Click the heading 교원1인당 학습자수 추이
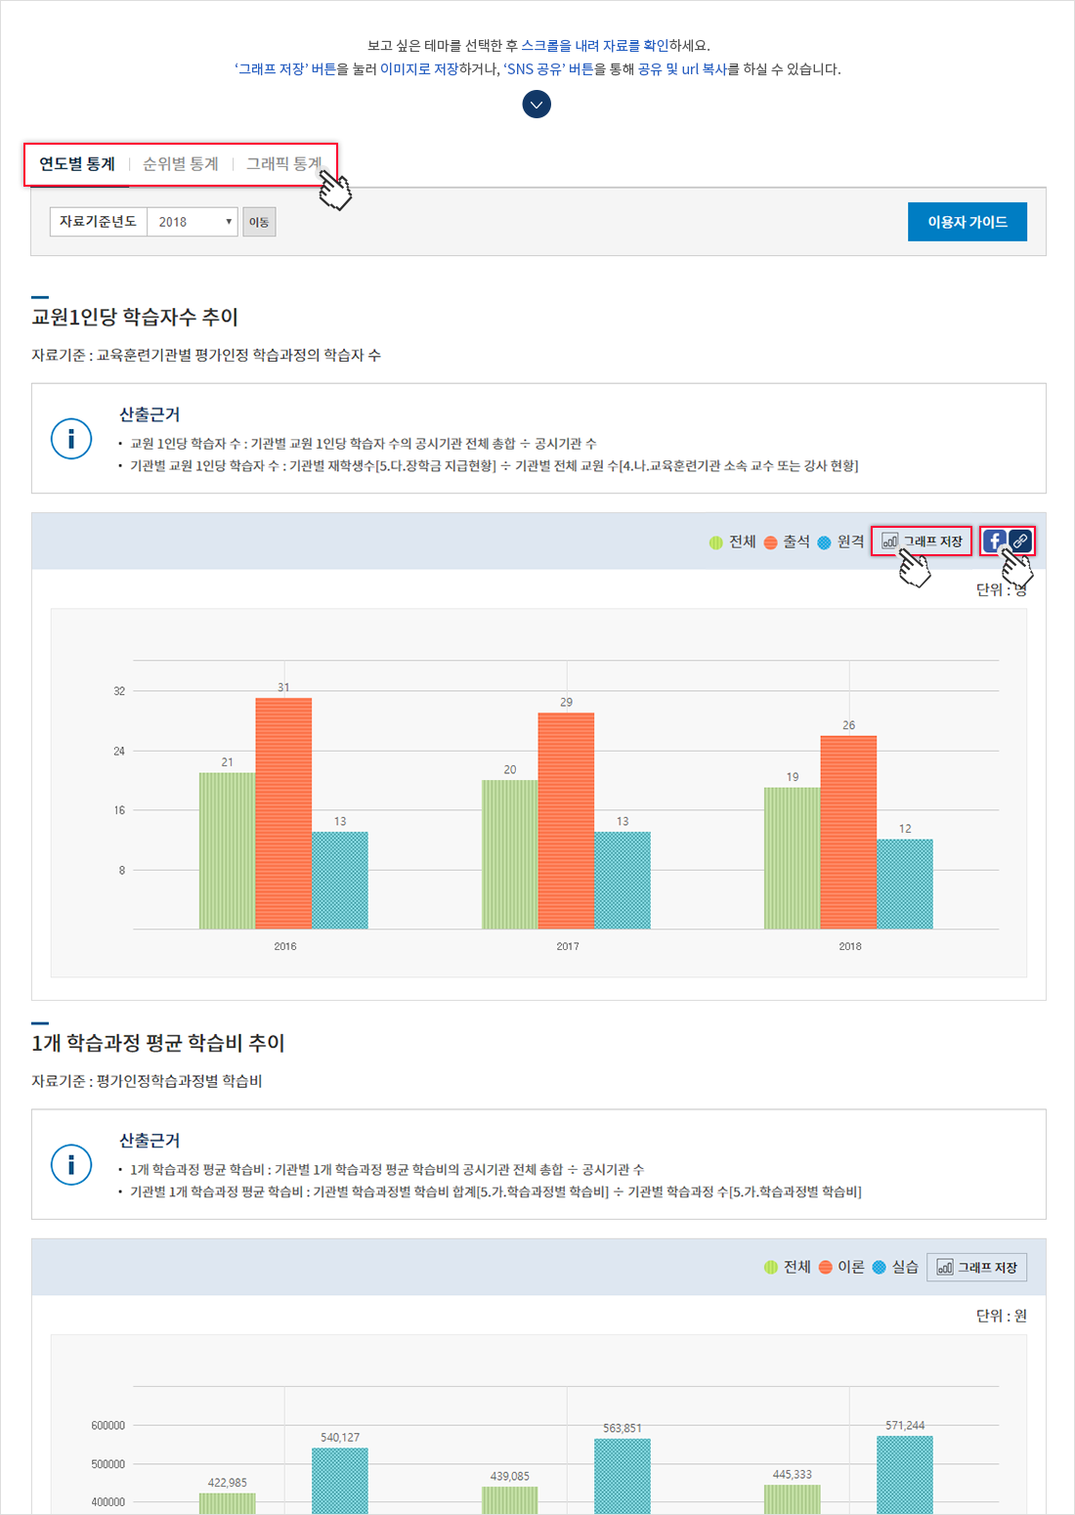This screenshot has width=1075, height=1515. pyautogui.click(x=135, y=317)
